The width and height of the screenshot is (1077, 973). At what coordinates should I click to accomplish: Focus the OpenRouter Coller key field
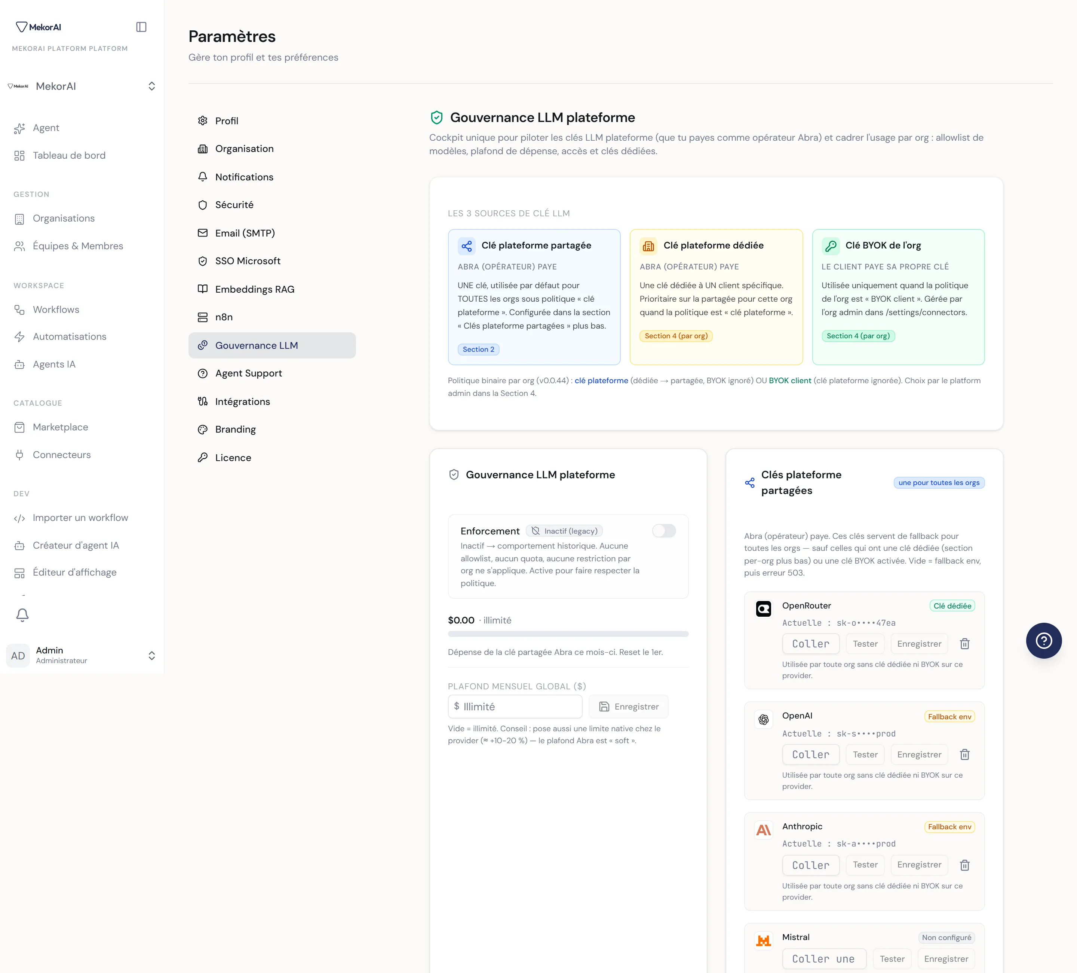click(x=811, y=644)
